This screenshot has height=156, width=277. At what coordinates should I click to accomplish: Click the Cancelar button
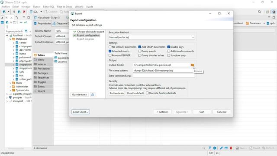click(222, 112)
